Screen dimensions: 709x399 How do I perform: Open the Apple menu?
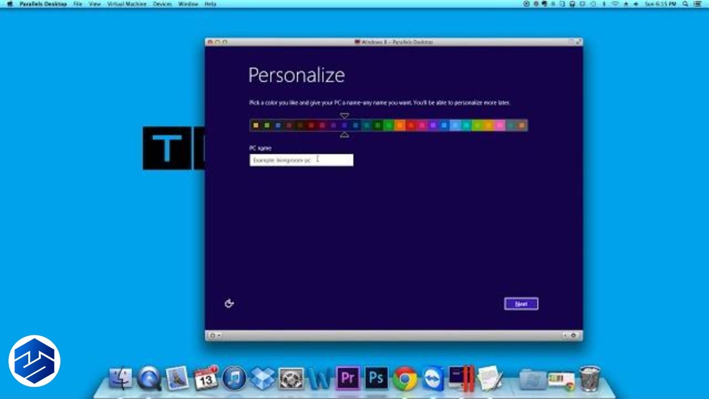pos(9,4)
